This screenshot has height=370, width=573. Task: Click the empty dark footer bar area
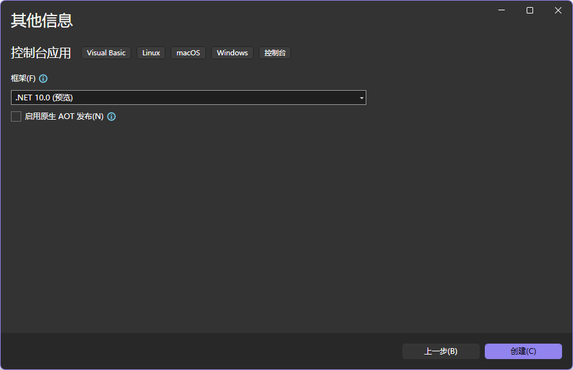[193, 351]
